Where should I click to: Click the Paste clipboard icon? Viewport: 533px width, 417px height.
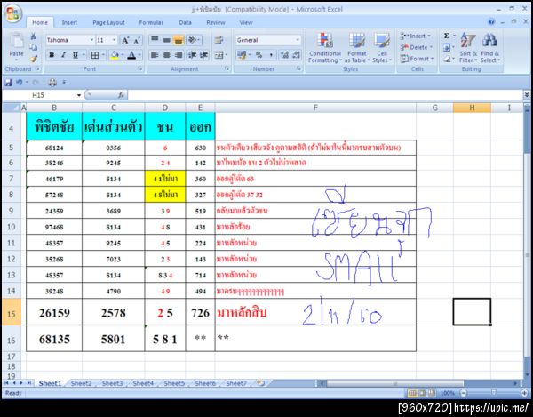coord(16,42)
